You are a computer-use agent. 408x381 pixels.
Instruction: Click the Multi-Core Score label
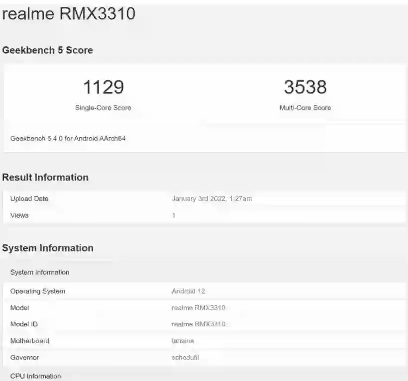coord(305,107)
